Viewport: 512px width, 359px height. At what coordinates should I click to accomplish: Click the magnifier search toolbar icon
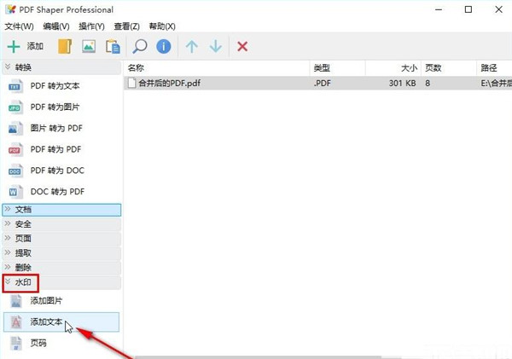140,46
